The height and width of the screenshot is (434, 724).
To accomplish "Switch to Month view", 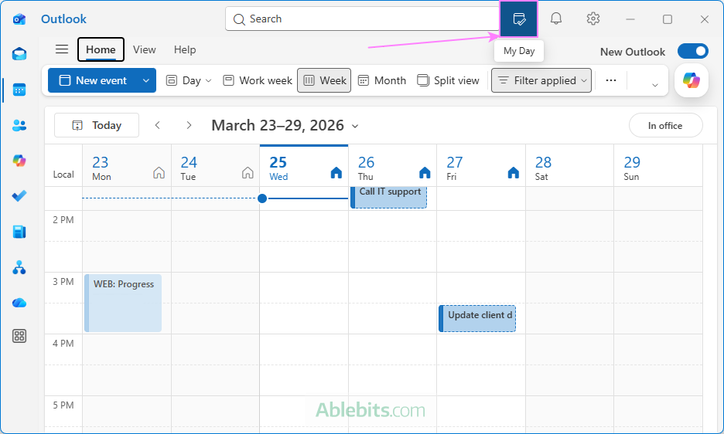I will [382, 80].
